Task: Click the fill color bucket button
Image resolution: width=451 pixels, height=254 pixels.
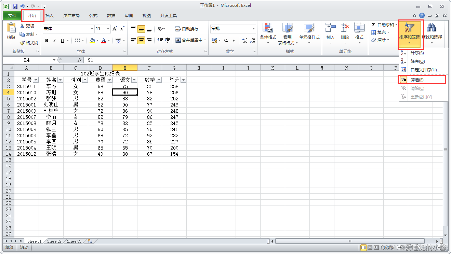Action: tap(92, 41)
